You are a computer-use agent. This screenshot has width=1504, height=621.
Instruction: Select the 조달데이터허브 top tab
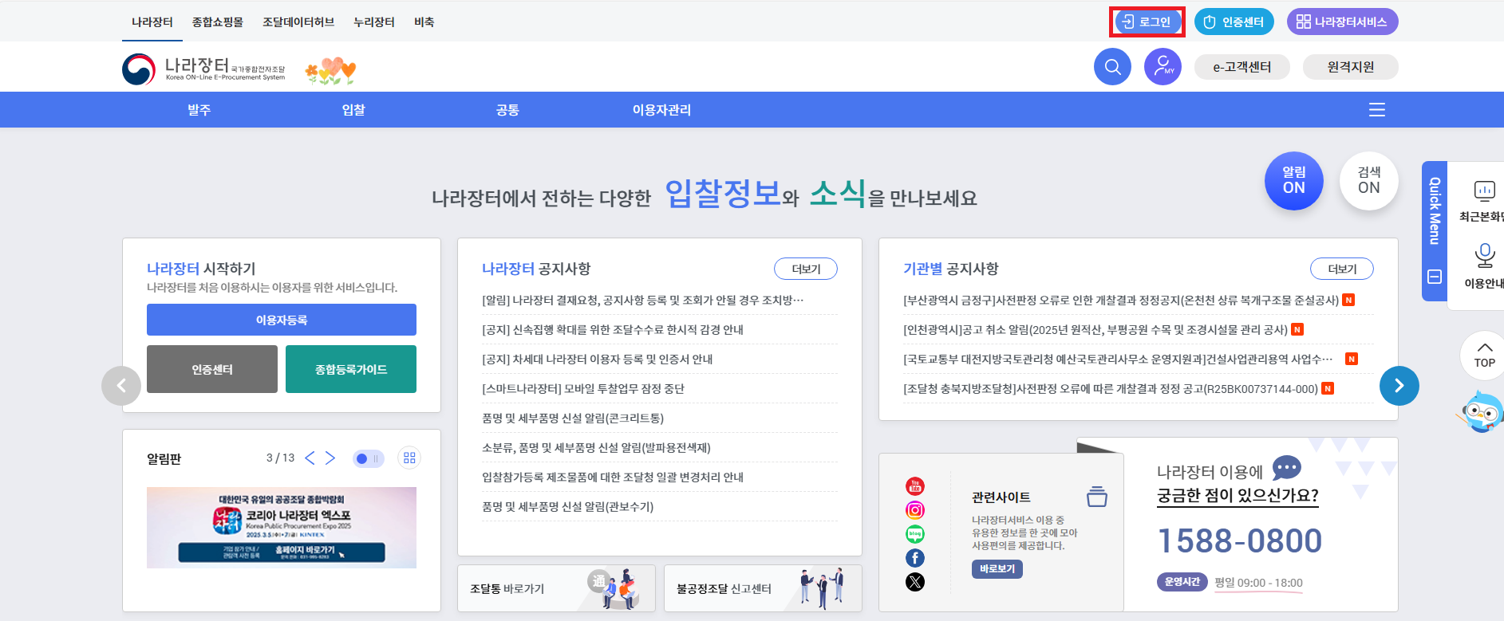298,22
